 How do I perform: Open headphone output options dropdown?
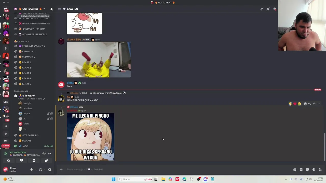coord(44,170)
